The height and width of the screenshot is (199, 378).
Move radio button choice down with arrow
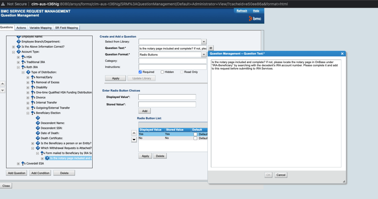pos(134,140)
